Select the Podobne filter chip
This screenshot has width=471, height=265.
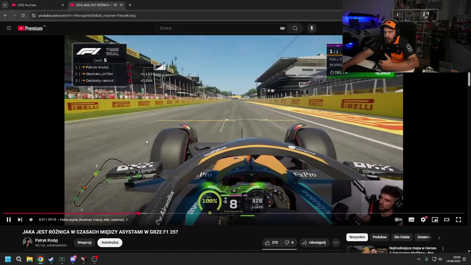click(x=379, y=237)
